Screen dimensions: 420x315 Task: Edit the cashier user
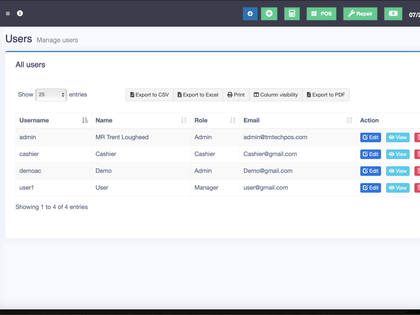point(370,154)
